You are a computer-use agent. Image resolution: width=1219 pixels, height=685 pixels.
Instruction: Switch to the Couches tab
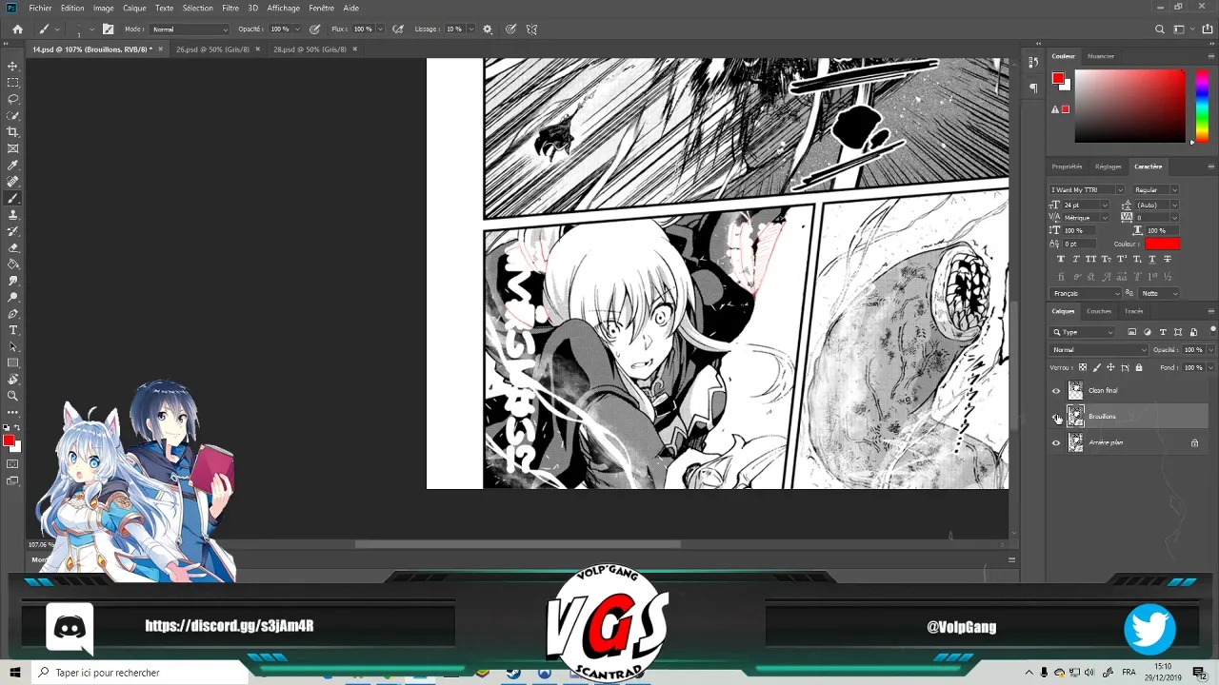(x=1099, y=311)
